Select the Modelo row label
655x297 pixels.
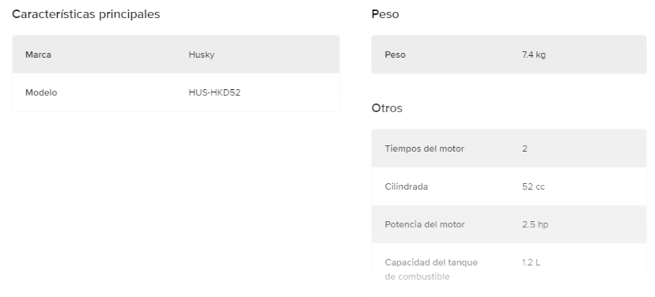point(41,93)
